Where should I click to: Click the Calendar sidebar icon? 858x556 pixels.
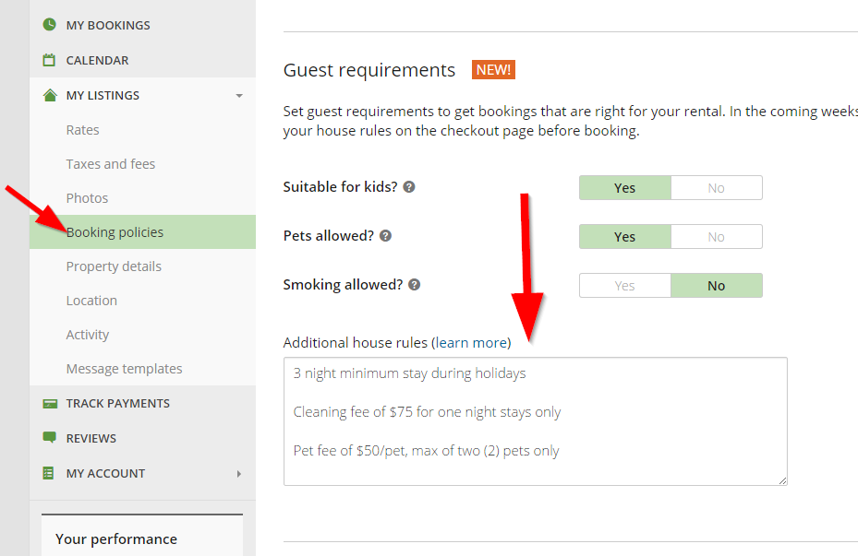49,60
